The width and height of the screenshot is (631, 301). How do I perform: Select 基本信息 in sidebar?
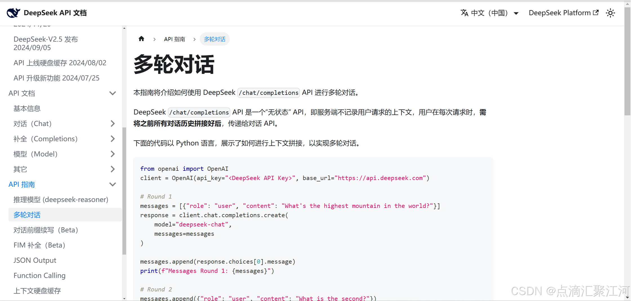point(27,108)
